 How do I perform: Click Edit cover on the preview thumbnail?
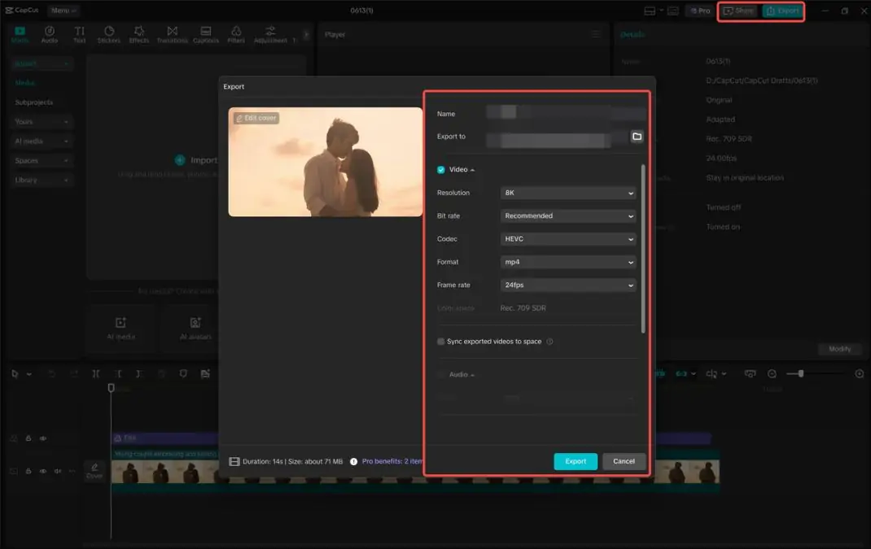[256, 118]
